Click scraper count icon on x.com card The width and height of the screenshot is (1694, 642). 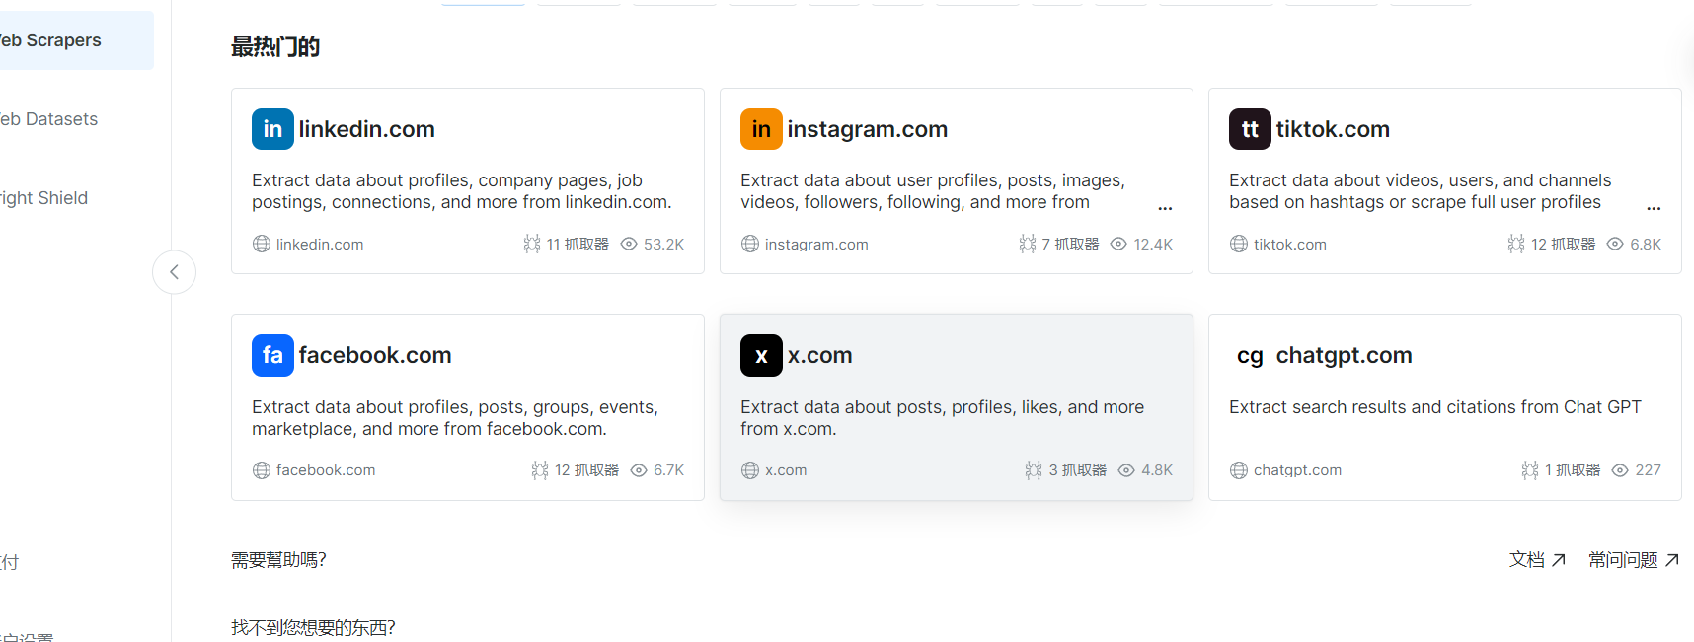[1034, 470]
